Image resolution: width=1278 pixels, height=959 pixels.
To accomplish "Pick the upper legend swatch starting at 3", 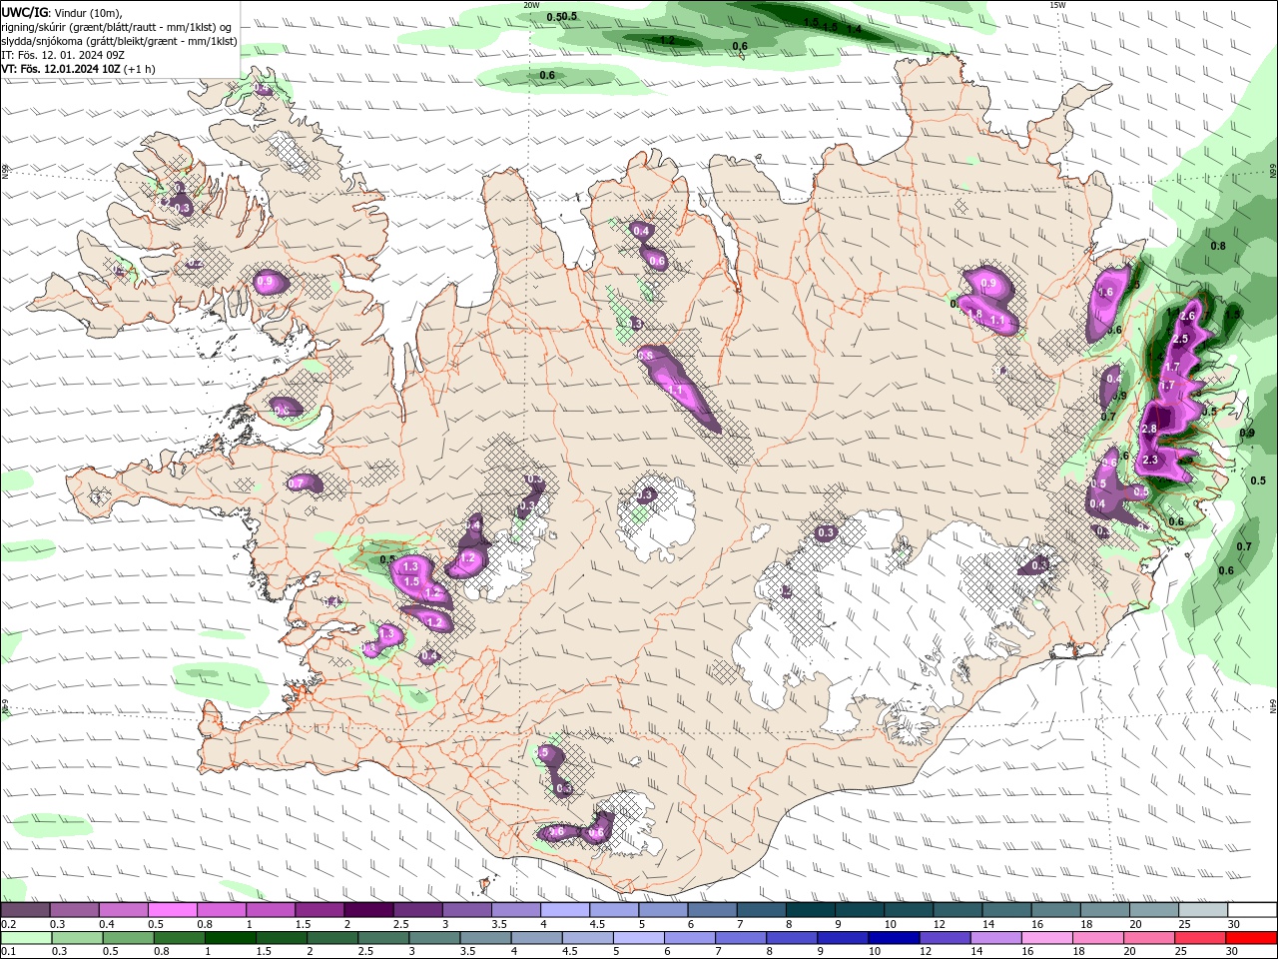I will (467, 910).
